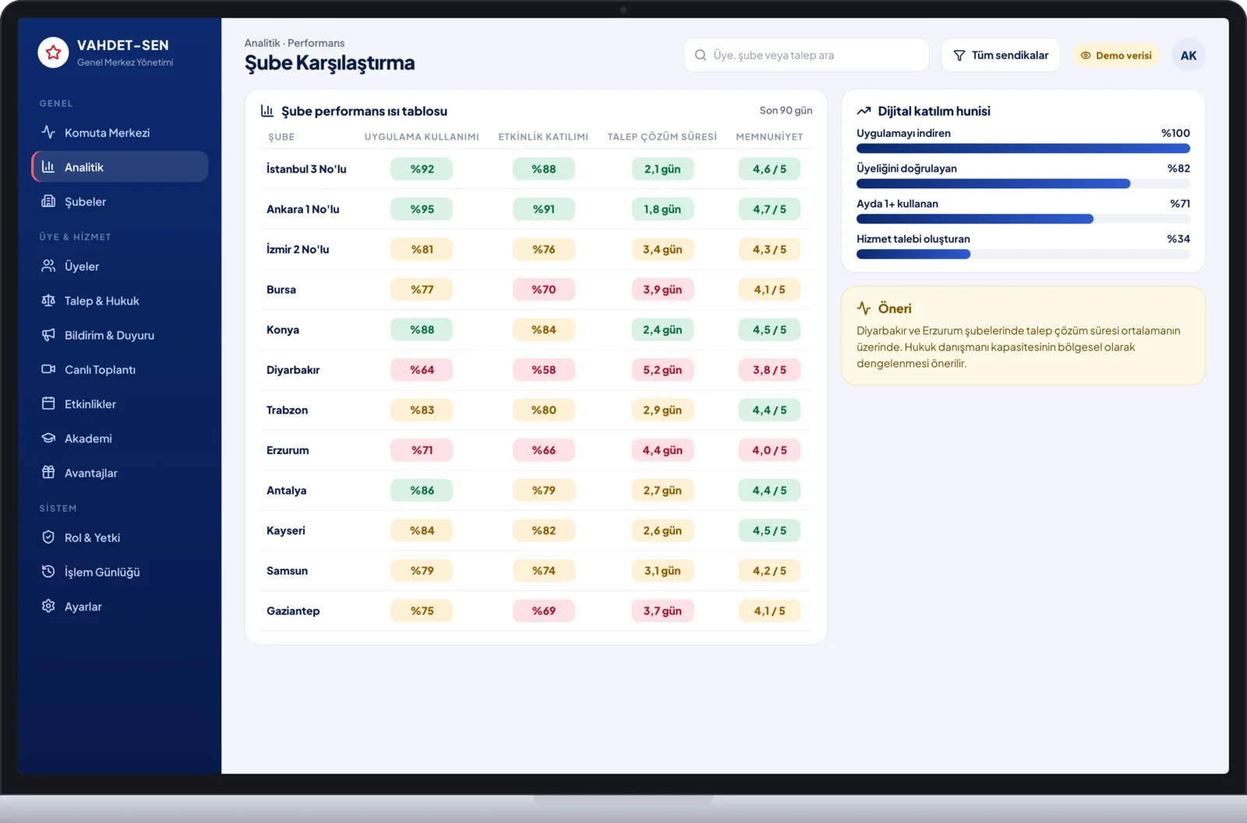The image size is (1247, 823).
Task: Click Erzurum 4,0 / 5 satisfaction cell
Action: point(769,450)
